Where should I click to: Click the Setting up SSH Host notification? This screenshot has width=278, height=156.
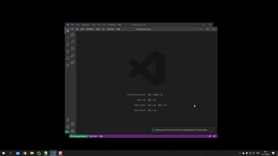click(183, 130)
